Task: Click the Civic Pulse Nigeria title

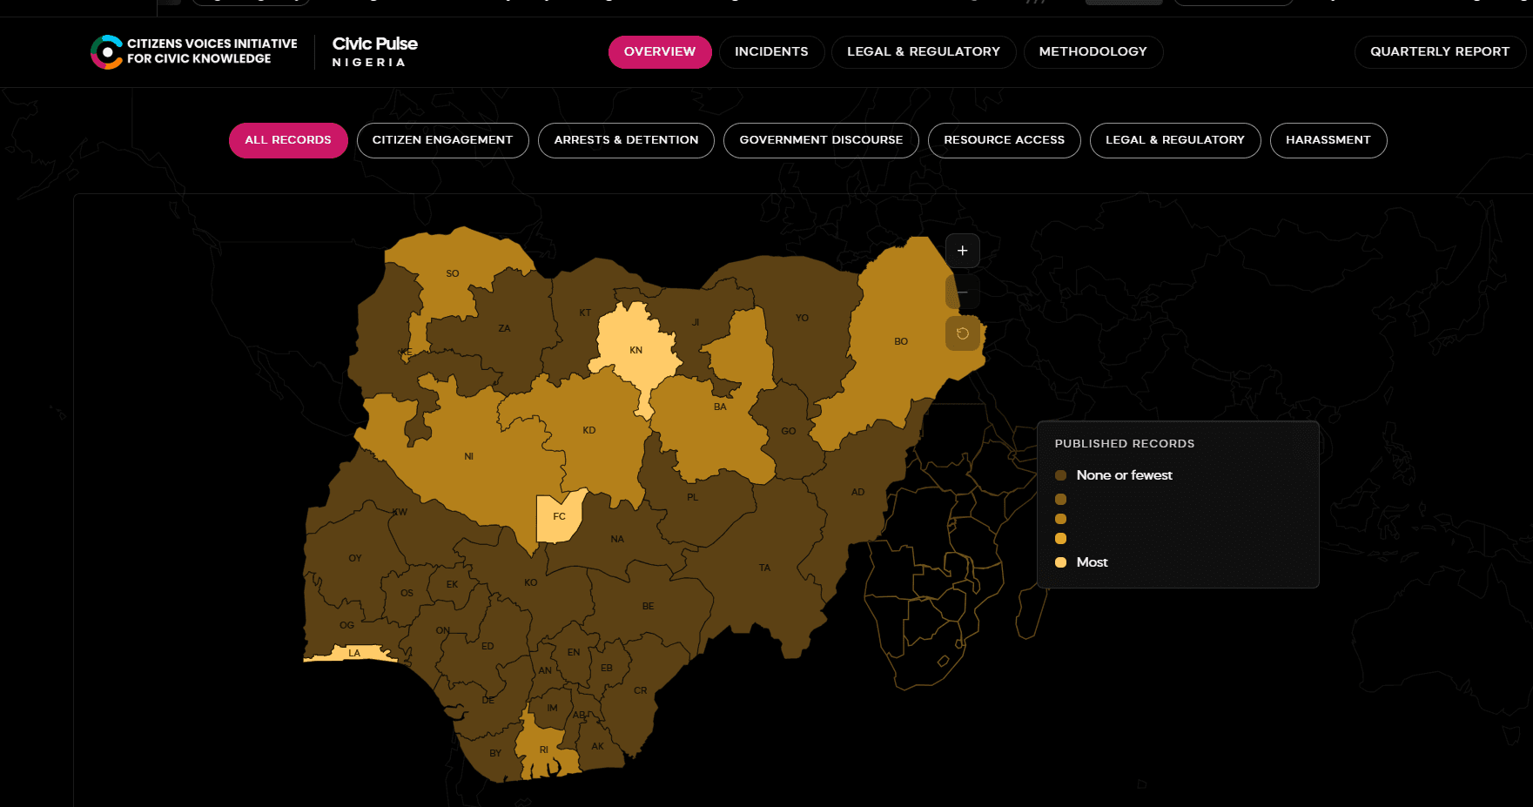Action: 374,51
